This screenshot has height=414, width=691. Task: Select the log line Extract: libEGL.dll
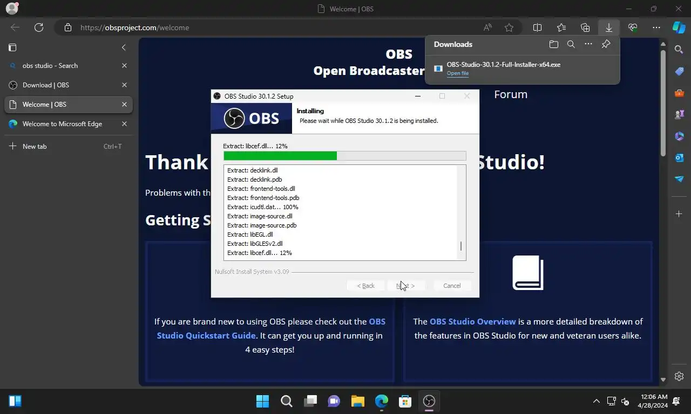pyautogui.click(x=250, y=234)
